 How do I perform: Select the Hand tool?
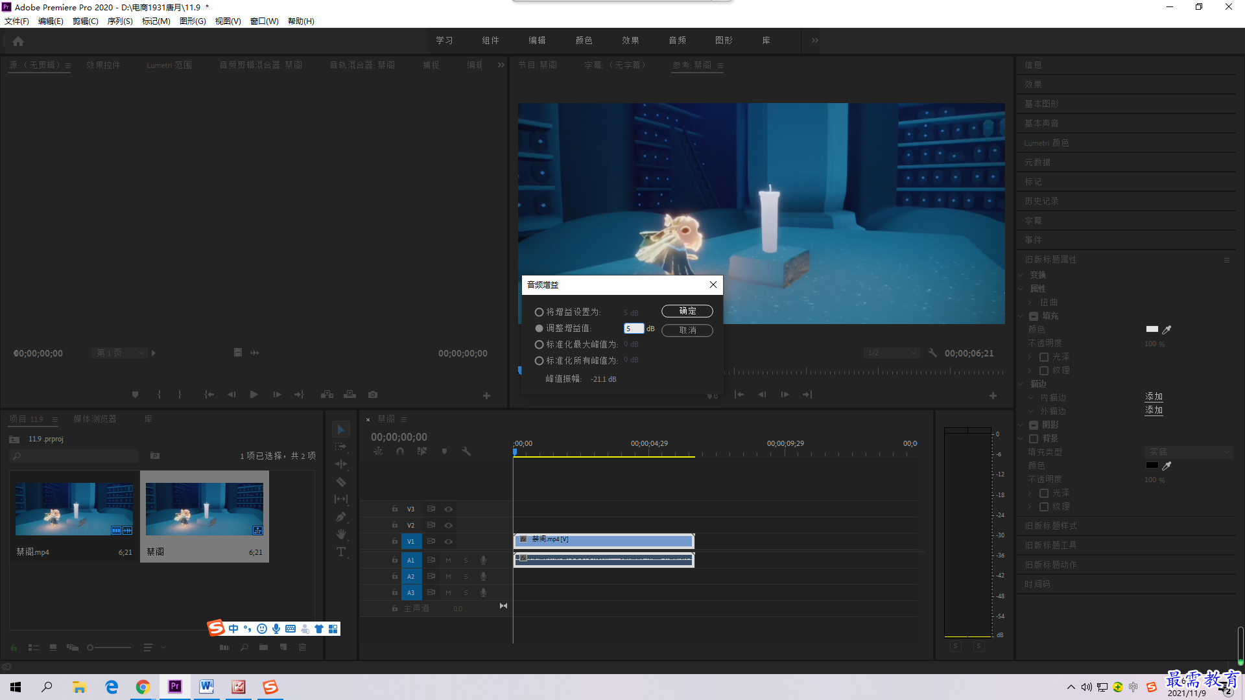click(x=341, y=534)
